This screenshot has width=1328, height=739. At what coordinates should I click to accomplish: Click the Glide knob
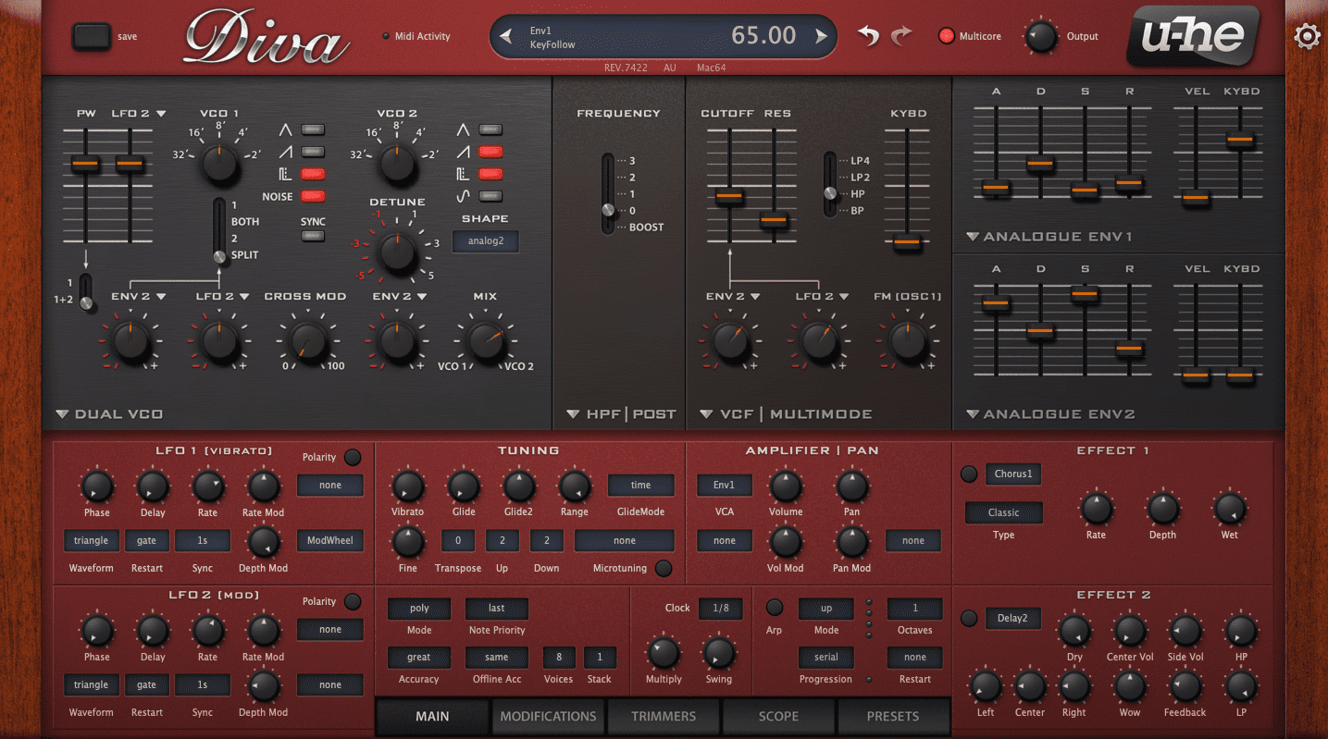click(x=463, y=486)
